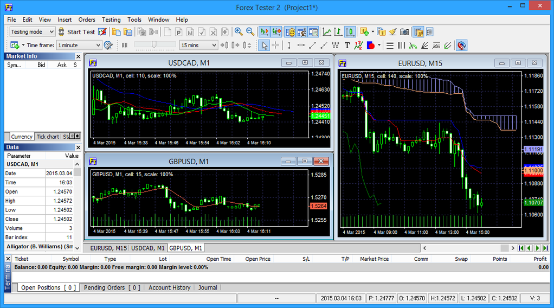Open the add indicator dropdown arrow
The image size is (554, 308).
click(373, 32)
